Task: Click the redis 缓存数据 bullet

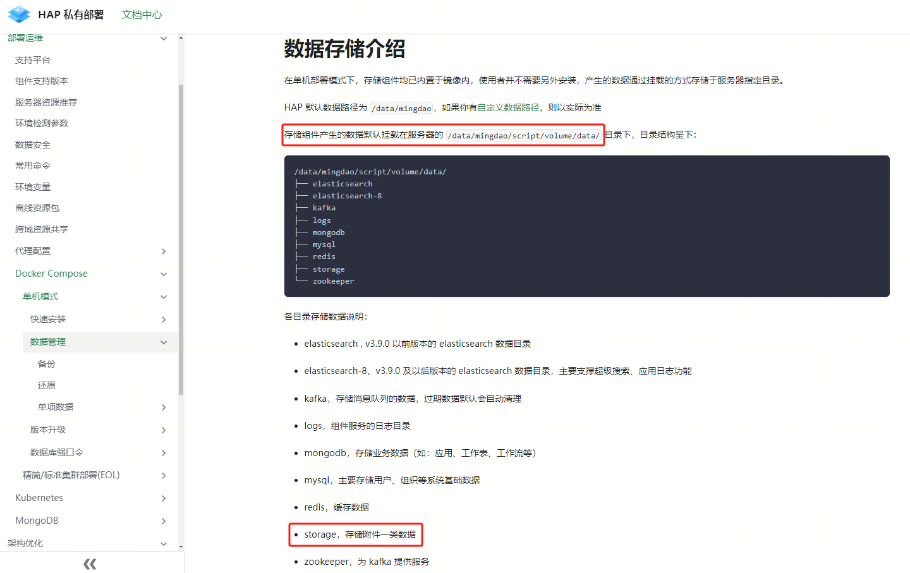Action: [x=337, y=507]
